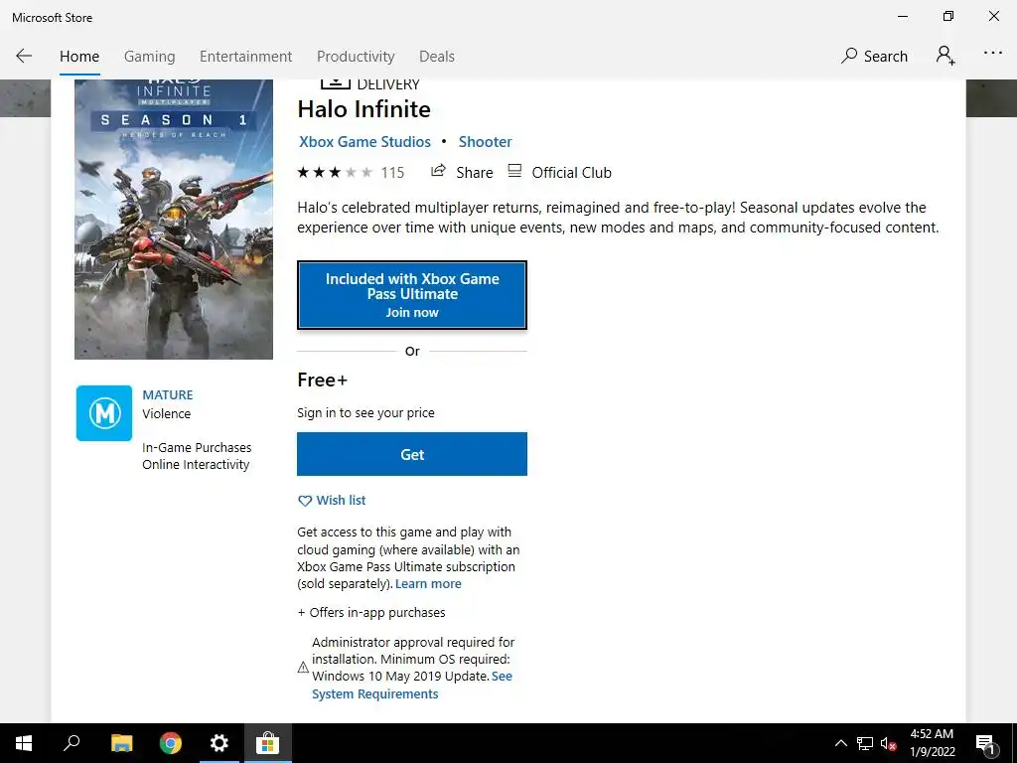Open the Entertainment tab
This screenshot has width=1017, height=763.
pyautogui.click(x=246, y=57)
